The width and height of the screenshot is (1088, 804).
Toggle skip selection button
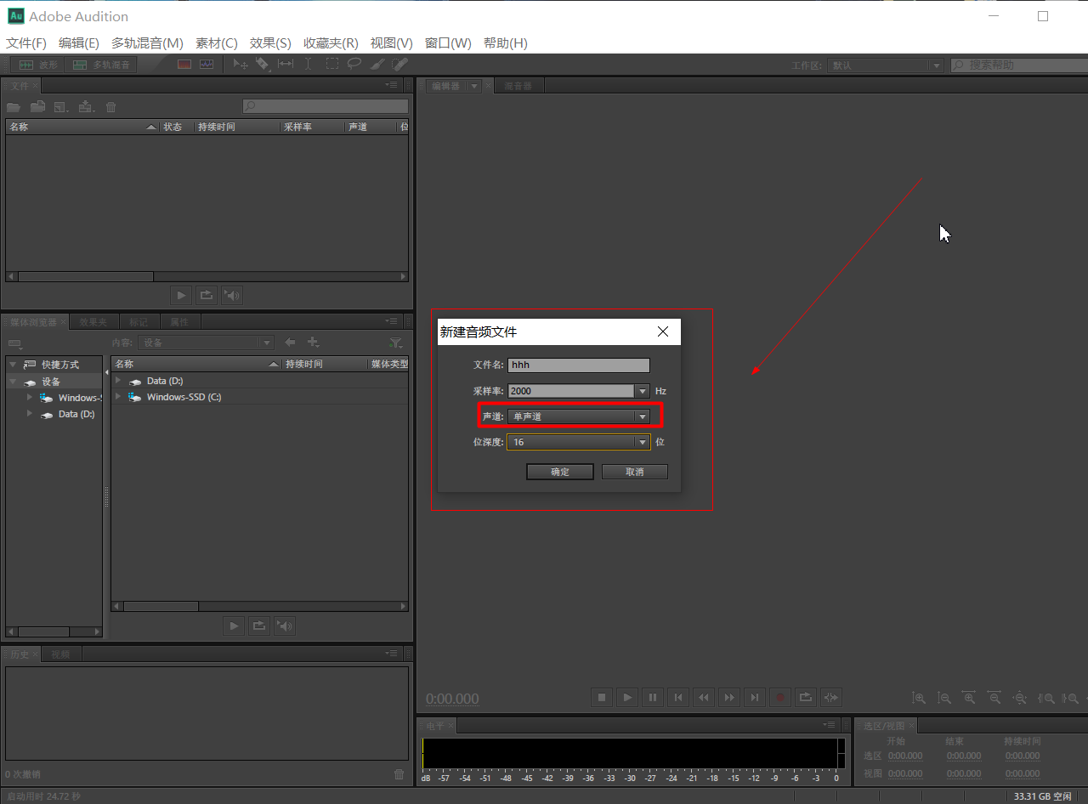[x=831, y=698]
